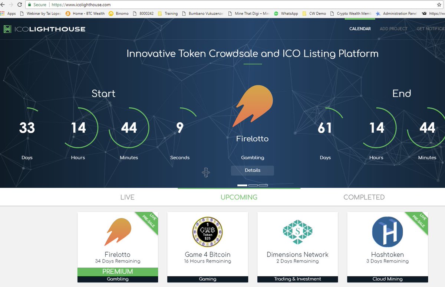The width and height of the screenshot is (445, 287).
Task: Click the ICO Lighthouse logo icon
Action: coord(7,29)
